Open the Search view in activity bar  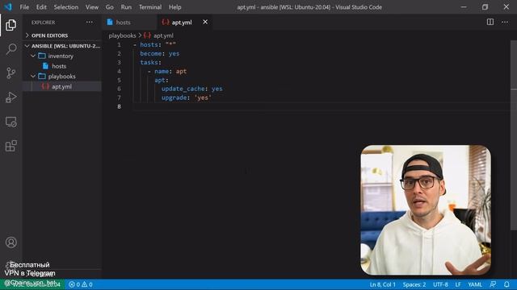coord(11,49)
